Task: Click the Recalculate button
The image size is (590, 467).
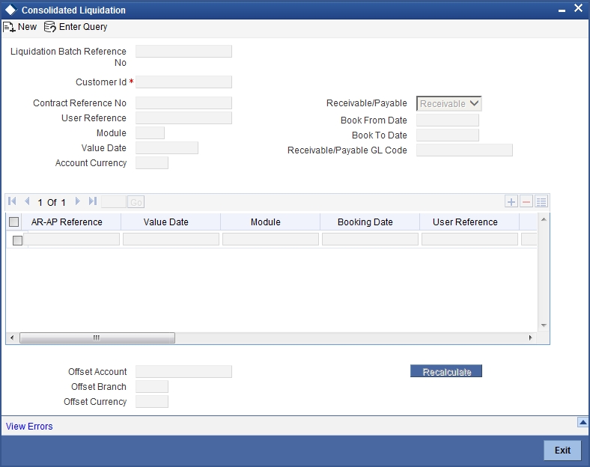Action: pyautogui.click(x=446, y=371)
